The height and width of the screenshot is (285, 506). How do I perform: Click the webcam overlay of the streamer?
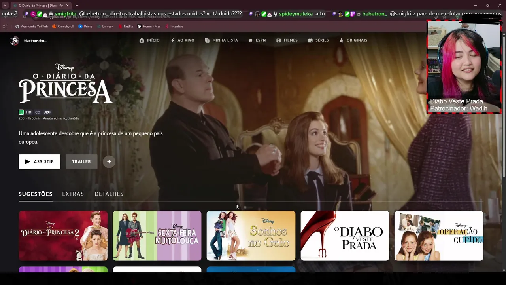pos(464,66)
